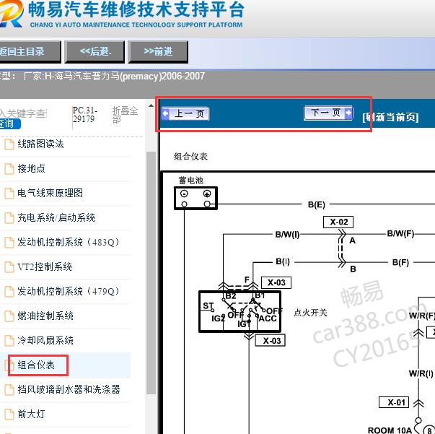Click document icon beside 发动机控制系统（483Q）
This screenshot has height=434, width=435.
pos(9,243)
